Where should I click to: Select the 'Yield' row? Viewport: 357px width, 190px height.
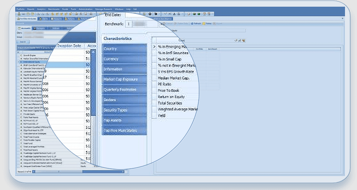coord(161,116)
